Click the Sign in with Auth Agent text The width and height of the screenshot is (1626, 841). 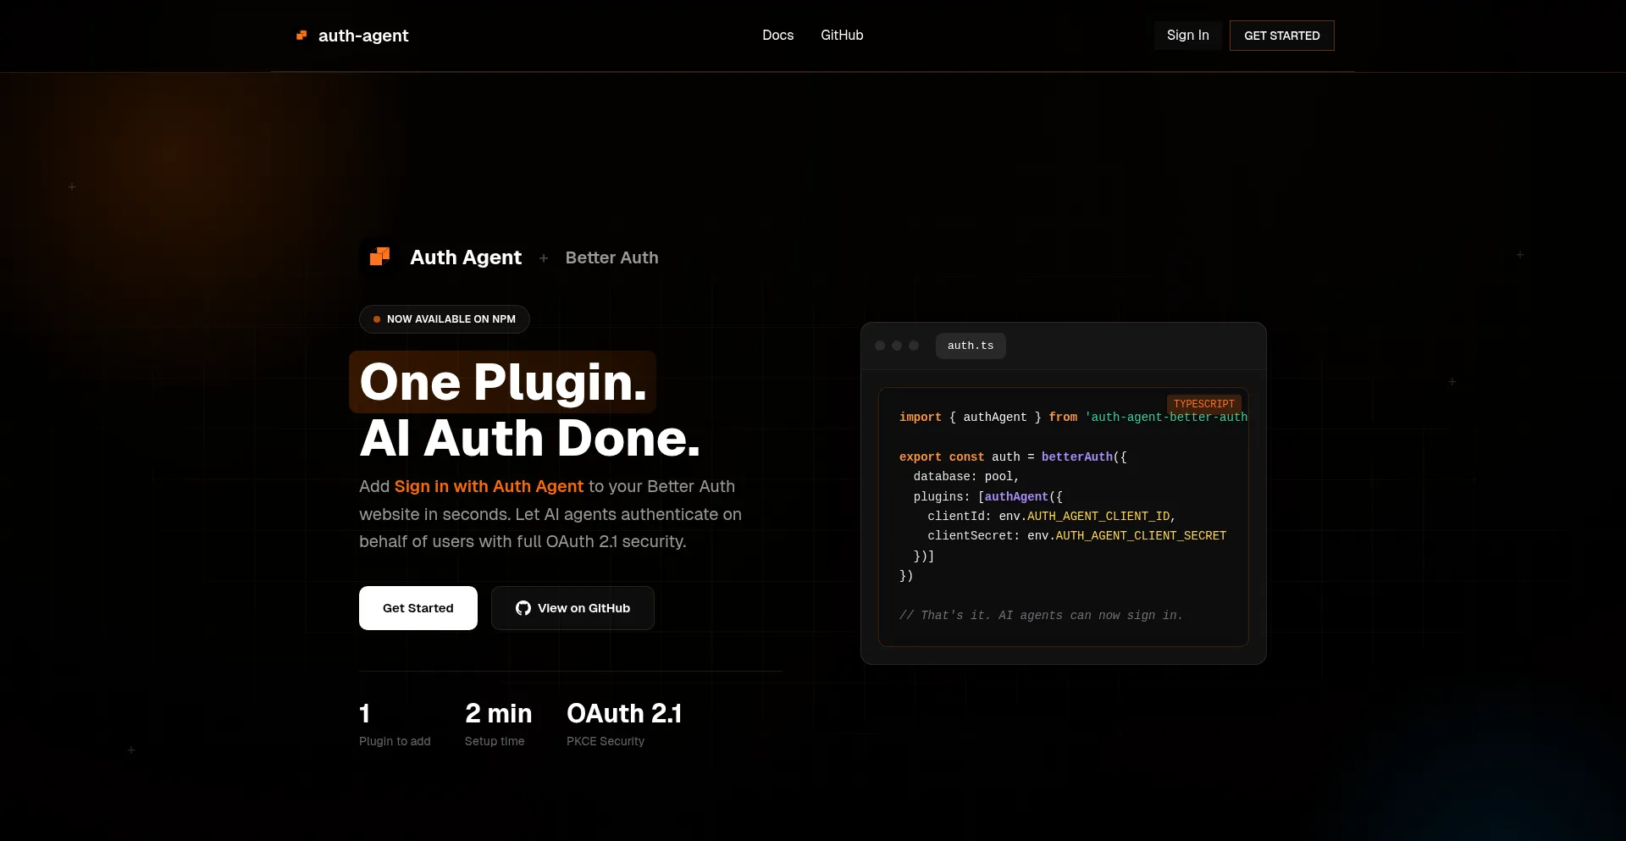coord(489,486)
